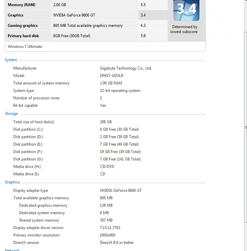This screenshot has height=251, width=247.
Task: Click the '32-bit operating system' value
Action: [x=120, y=91]
